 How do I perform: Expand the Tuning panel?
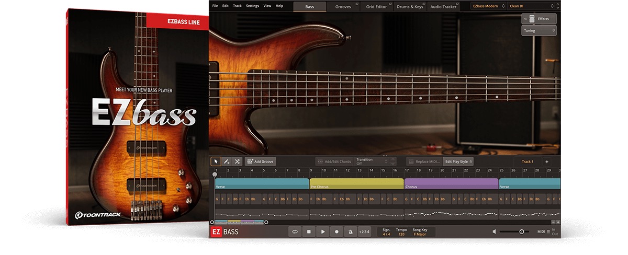tap(539, 31)
